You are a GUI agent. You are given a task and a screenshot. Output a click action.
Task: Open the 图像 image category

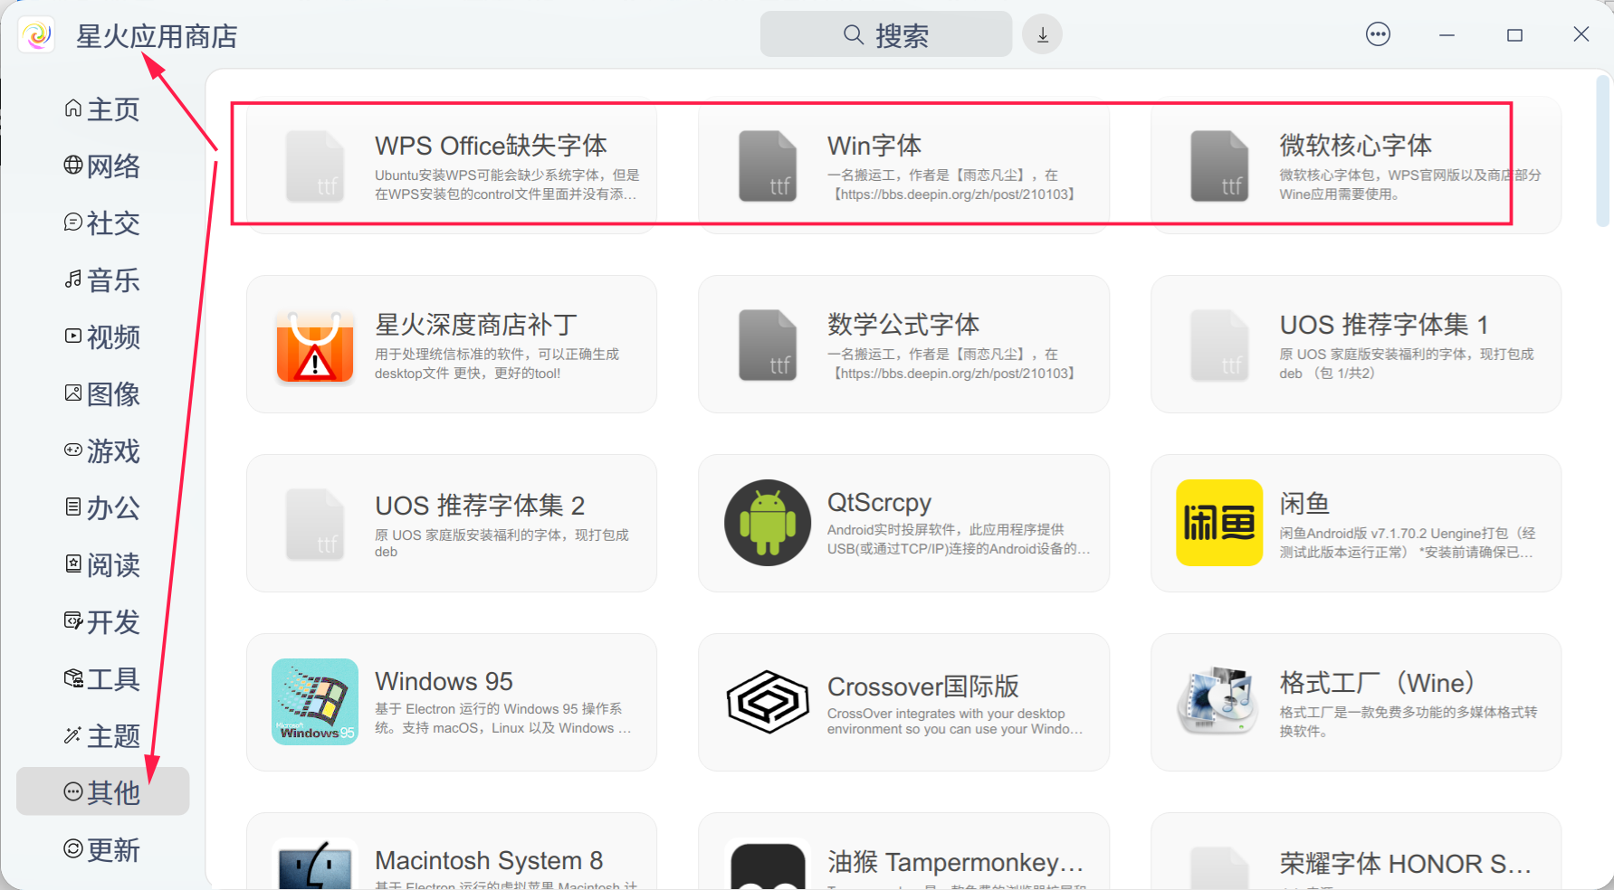[x=102, y=394]
